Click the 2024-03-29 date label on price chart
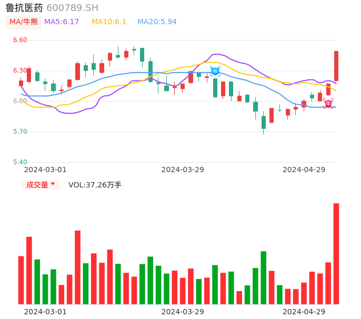This screenshot has height=319, width=361. pyautogui.click(x=183, y=170)
